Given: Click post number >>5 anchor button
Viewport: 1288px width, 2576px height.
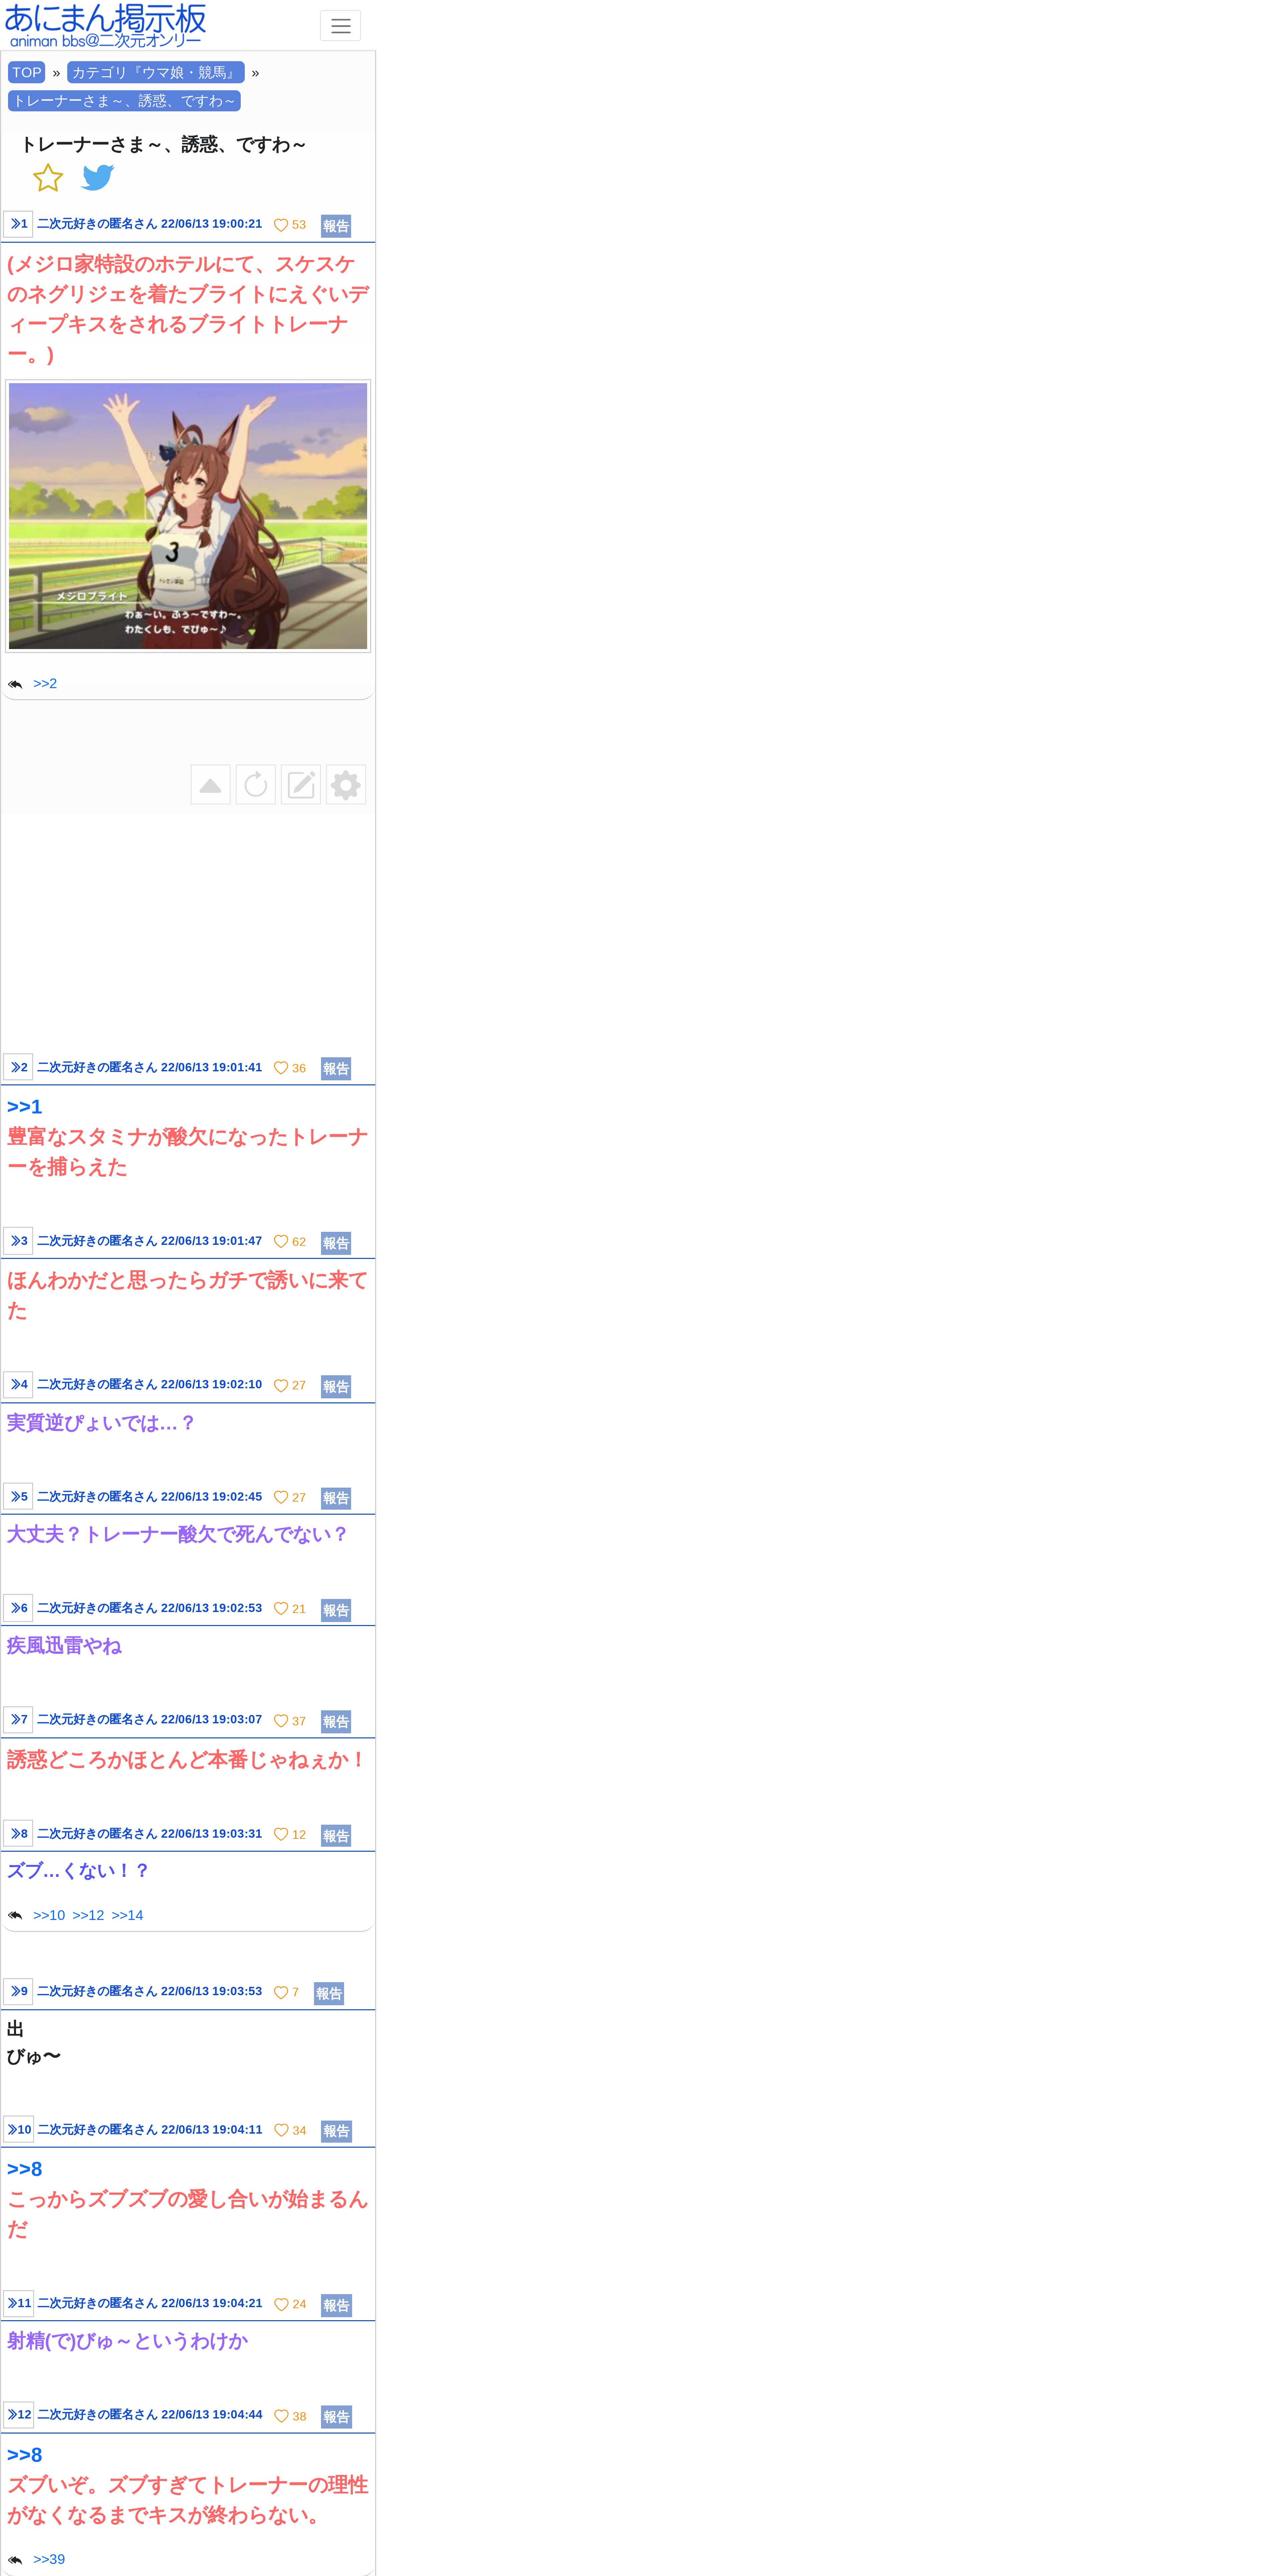Looking at the screenshot, I should [x=18, y=1496].
